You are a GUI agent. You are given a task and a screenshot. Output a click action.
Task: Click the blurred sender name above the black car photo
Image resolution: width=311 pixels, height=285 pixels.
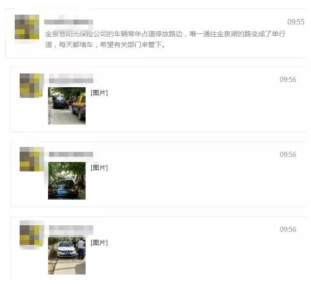(x=71, y=154)
